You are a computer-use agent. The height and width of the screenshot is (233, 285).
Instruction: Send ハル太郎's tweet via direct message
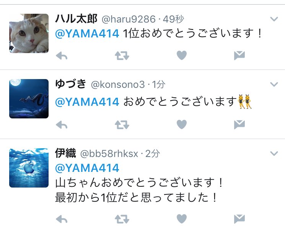tap(239, 55)
